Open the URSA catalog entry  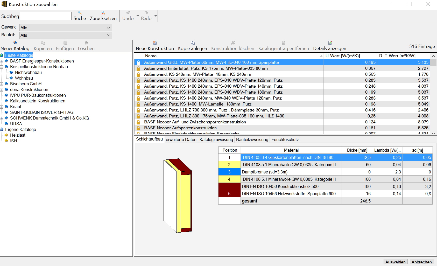16,124
